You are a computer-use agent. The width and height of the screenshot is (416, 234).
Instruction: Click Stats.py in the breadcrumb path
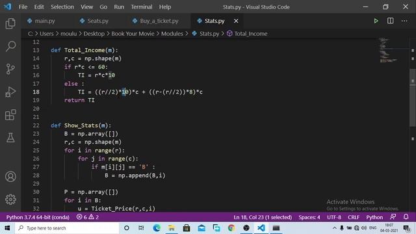(206, 34)
